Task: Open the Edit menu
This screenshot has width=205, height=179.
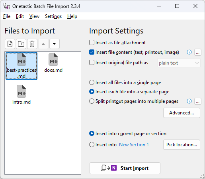Action: click(x=20, y=16)
